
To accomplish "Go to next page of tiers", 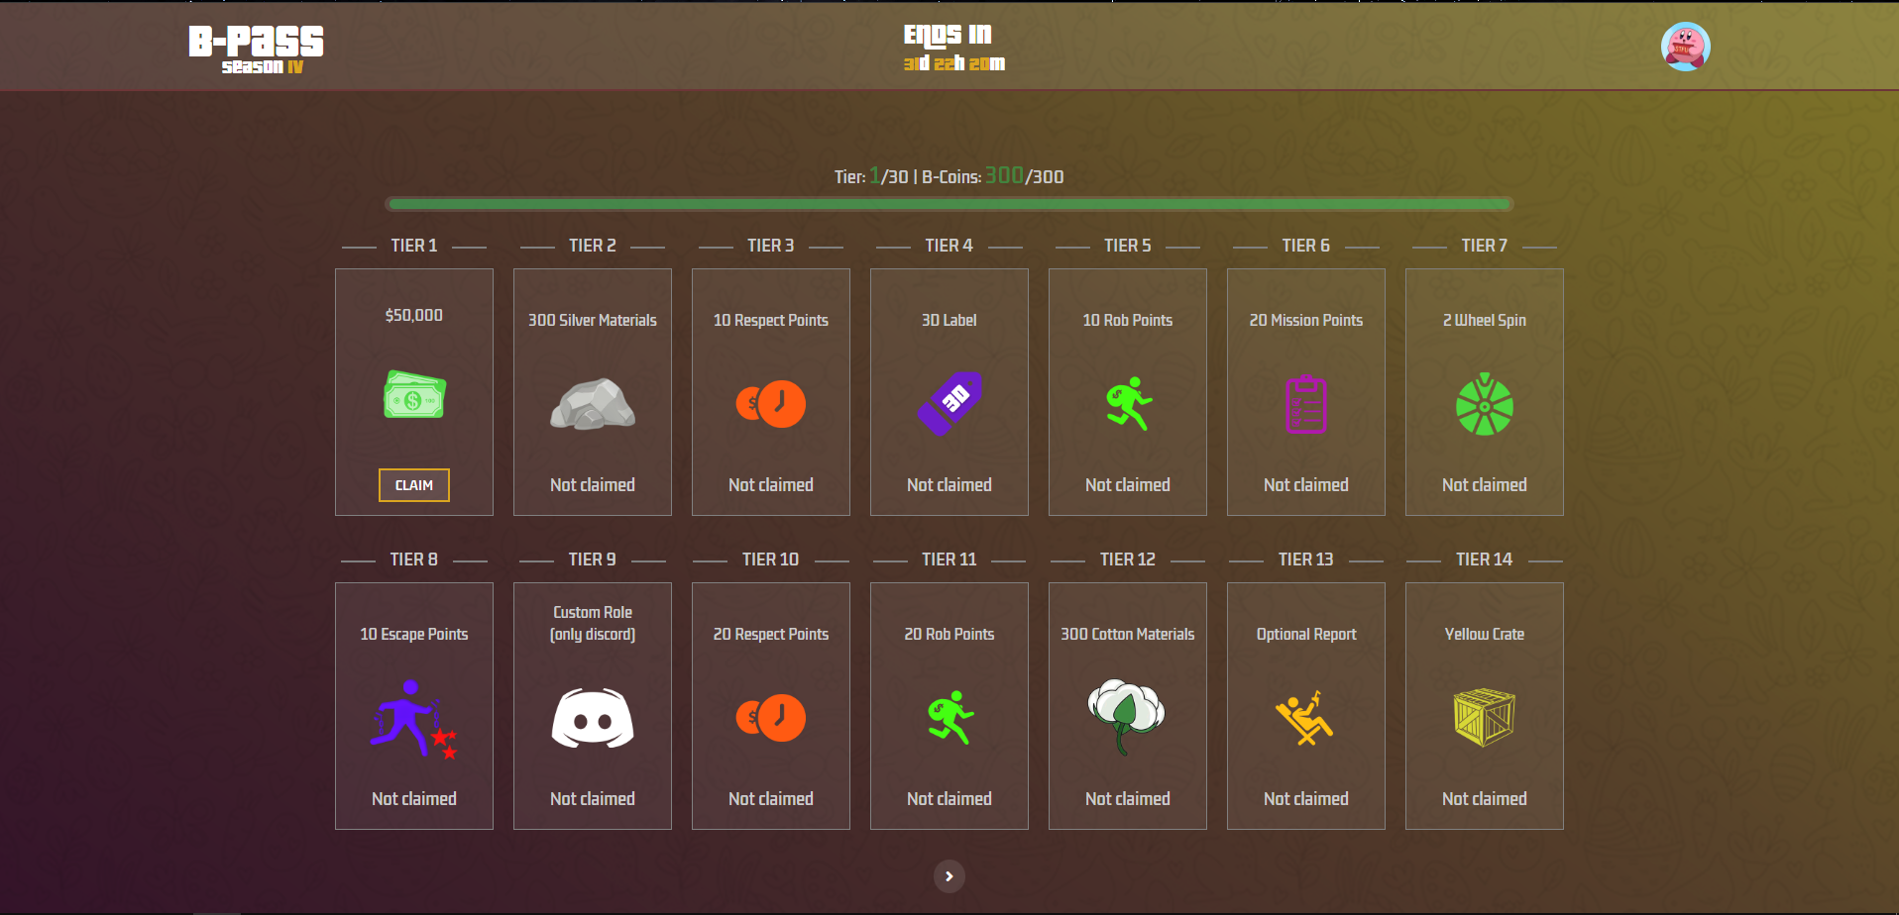I will point(949,876).
